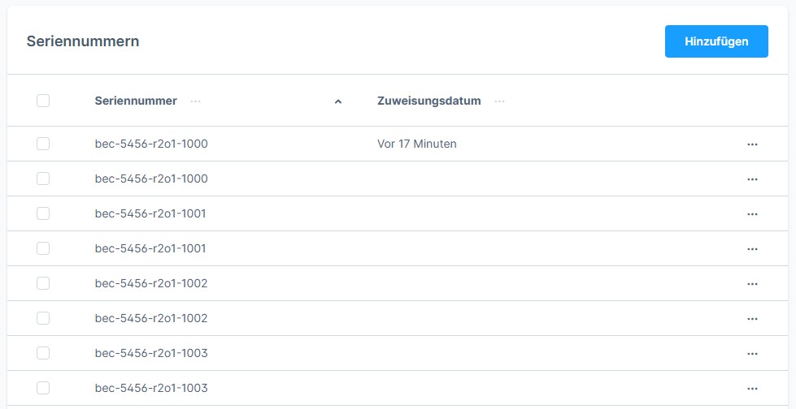Click the Hinzufügen button
Viewport: 796px width, 409px height.
click(x=716, y=41)
